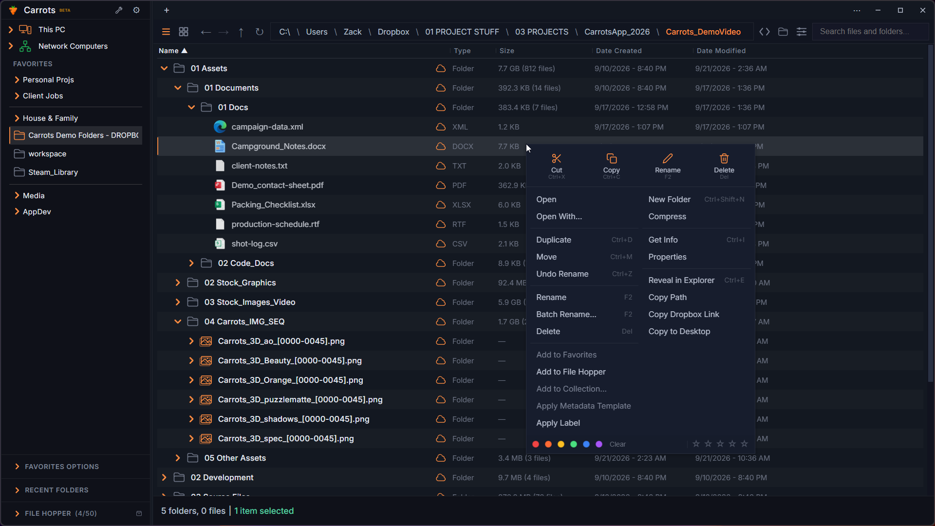Select Reveal in Explorer menu entry
Screen dimensions: 935x526
(x=681, y=280)
